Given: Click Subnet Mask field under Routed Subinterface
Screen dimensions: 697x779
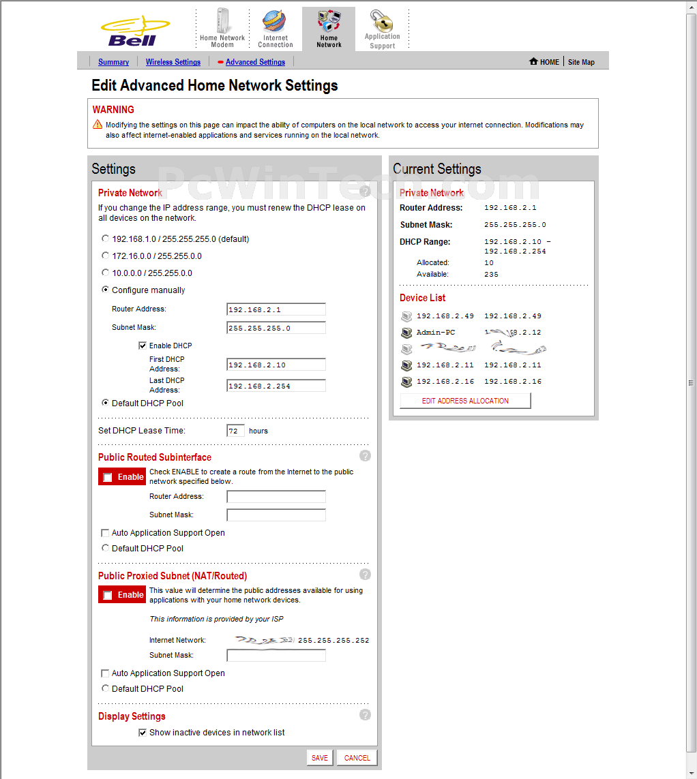Looking at the screenshot, I should pyautogui.click(x=276, y=515).
